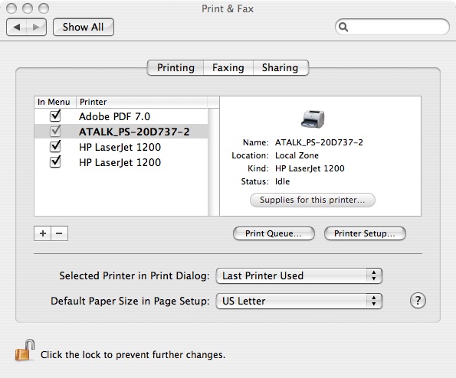Click the Printer column header
Image resolution: width=456 pixels, height=378 pixels.
[142, 102]
